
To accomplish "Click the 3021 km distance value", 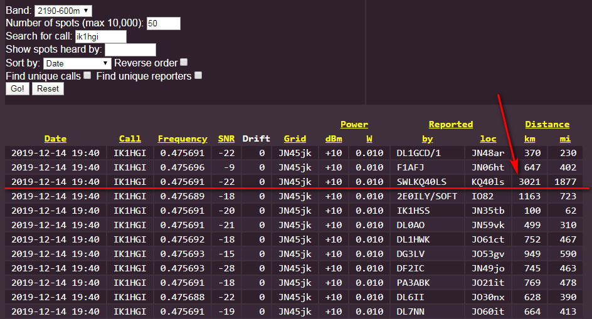I will [529, 182].
